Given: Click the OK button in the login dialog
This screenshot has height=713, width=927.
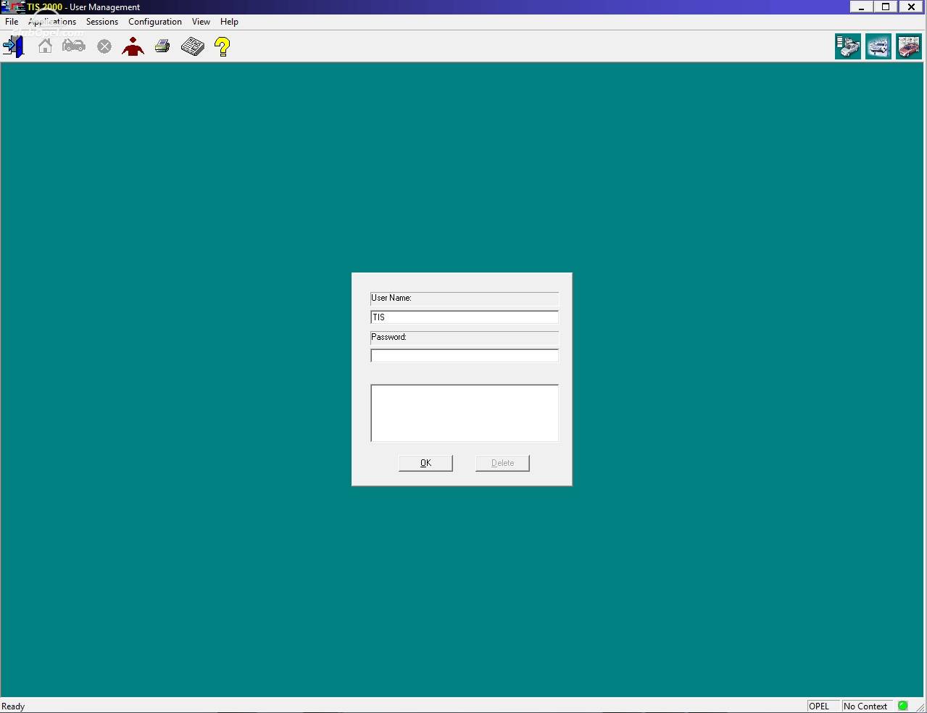Looking at the screenshot, I should coord(425,463).
